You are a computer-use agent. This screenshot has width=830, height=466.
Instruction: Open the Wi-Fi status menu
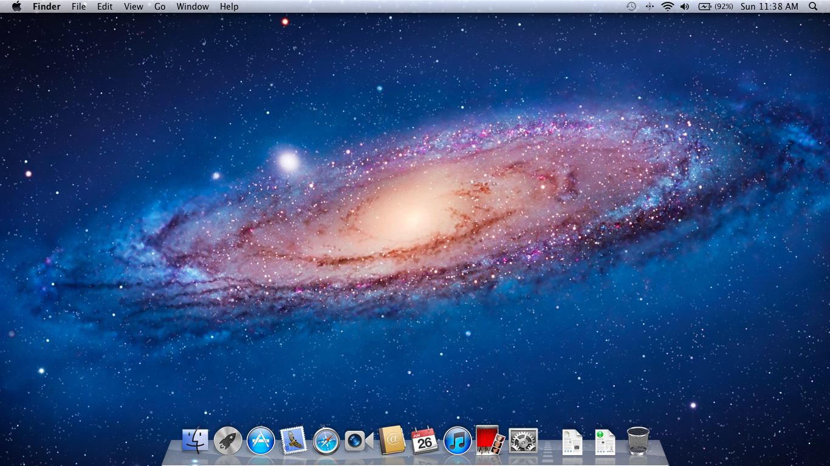(668, 7)
